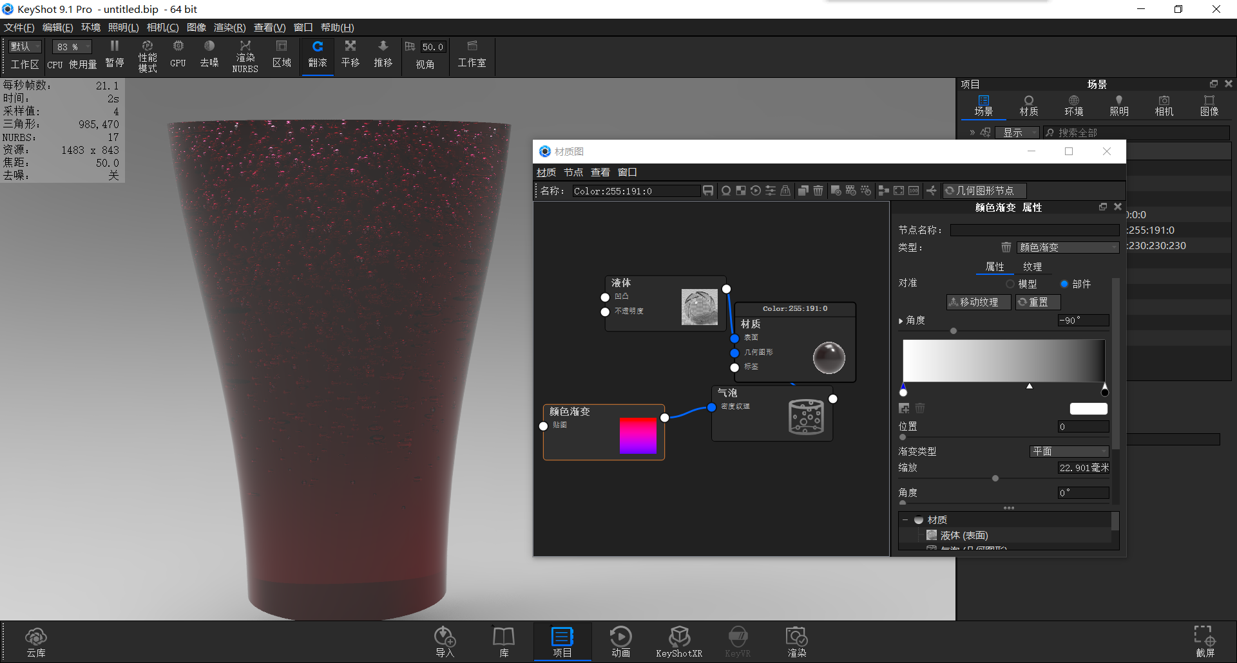1237x663 pixels.
Task: Open the 渐变类型 平面 dropdown
Action: coord(1069,451)
